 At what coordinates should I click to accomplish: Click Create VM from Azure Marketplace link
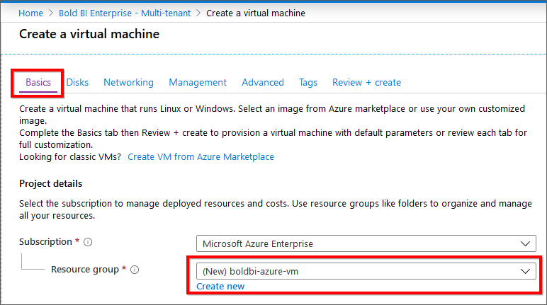(x=201, y=157)
